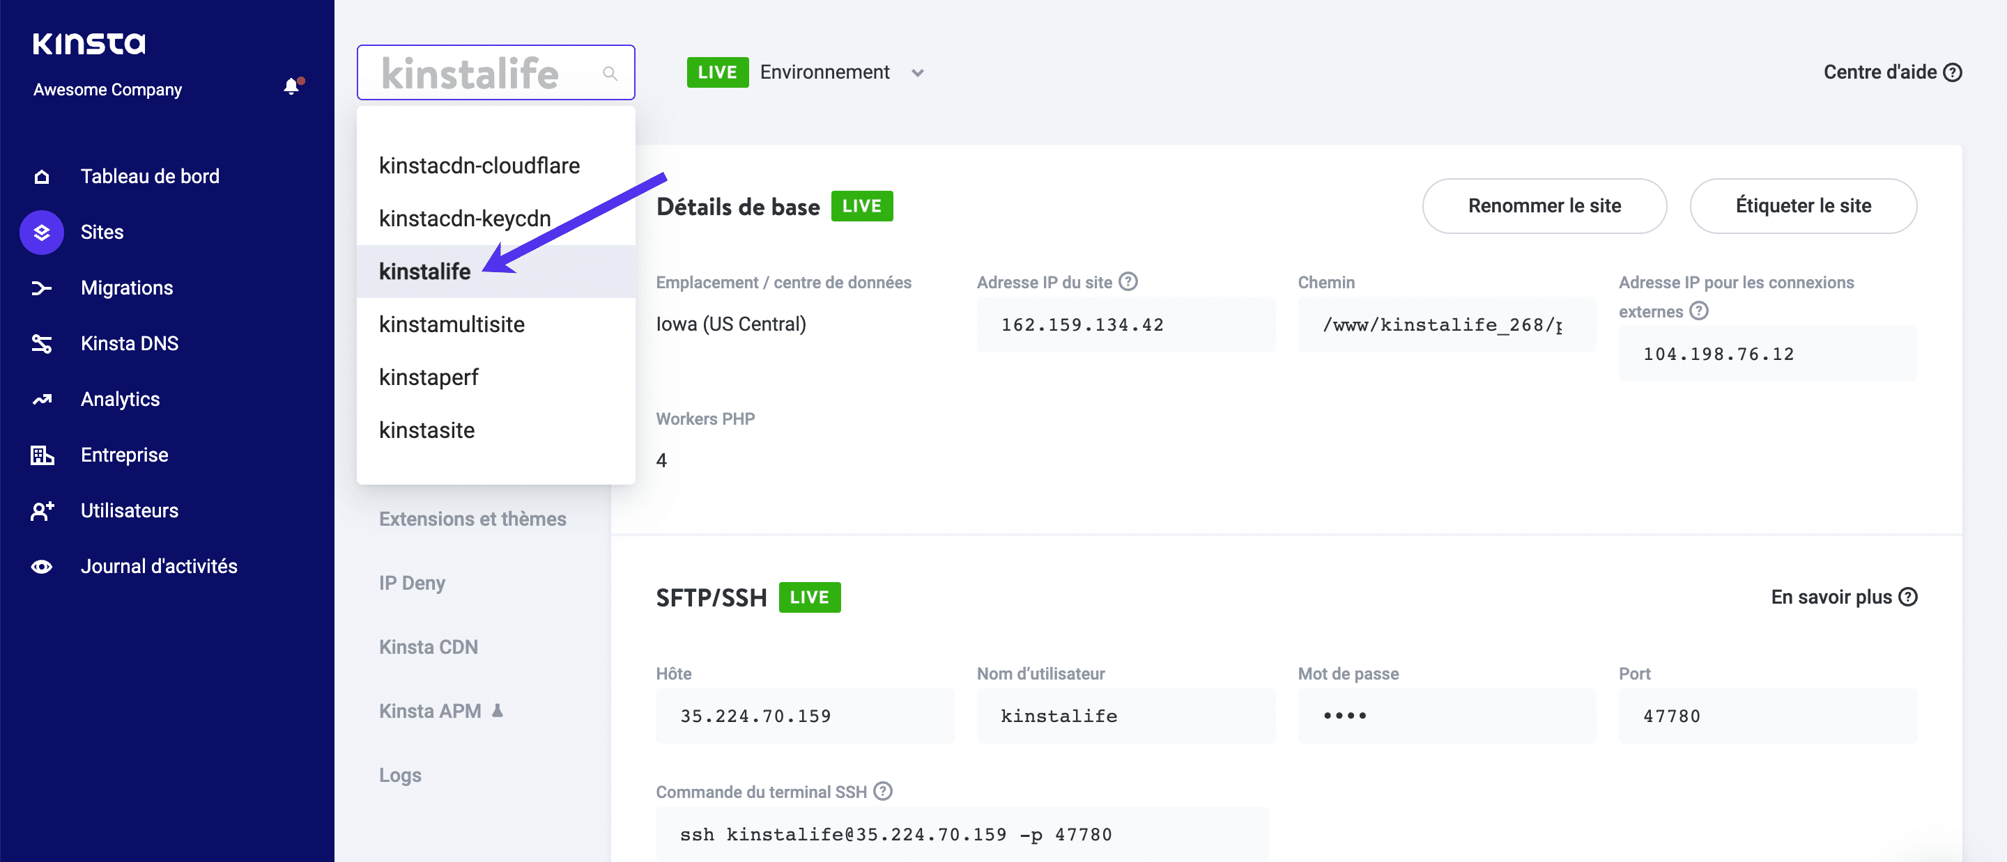This screenshot has width=2007, height=862.
Task: Select kinstaperf from the site dropdown
Action: click(x=429, y=377)
